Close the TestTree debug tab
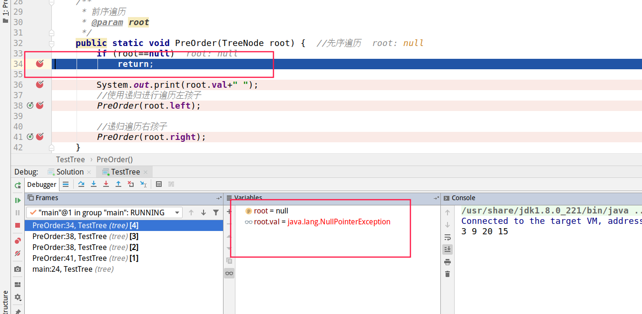Screen dimensions: 642x314 146,172
